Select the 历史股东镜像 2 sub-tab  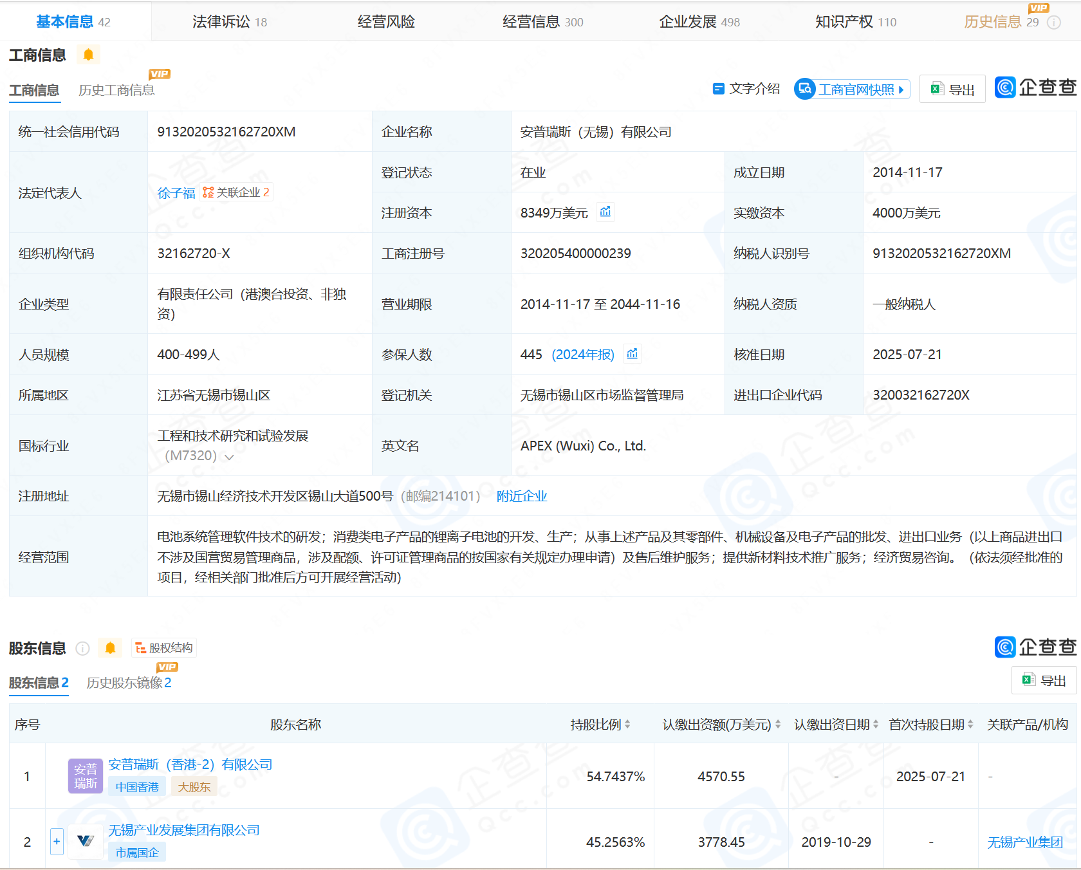pos(129,683)
